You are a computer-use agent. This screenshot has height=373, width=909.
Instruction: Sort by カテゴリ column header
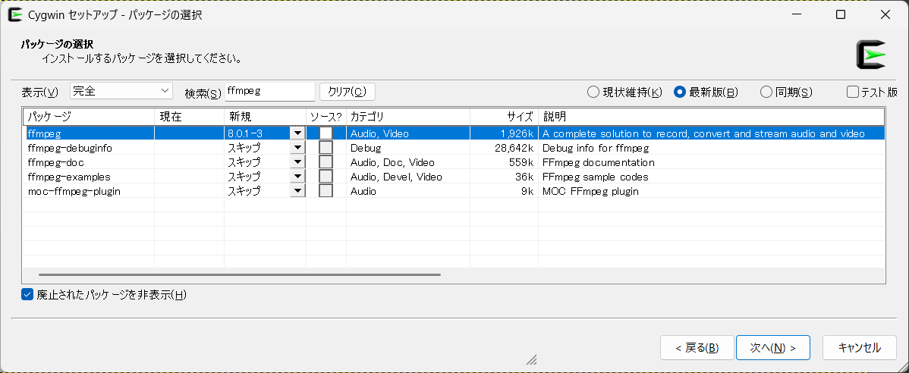tap(408, 117)
